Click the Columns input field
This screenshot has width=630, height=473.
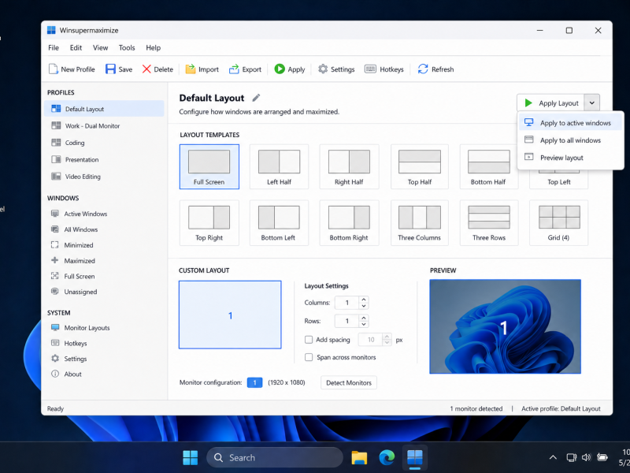[347, 303]
